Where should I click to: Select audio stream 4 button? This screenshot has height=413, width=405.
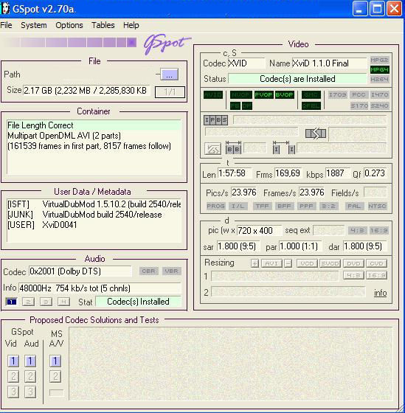click(x=63, y=302)
